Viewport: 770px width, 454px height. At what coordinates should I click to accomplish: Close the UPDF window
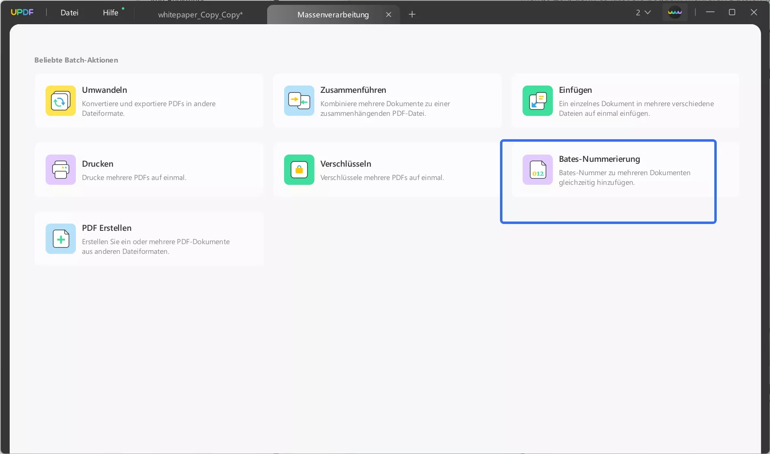[x=754, y=12]
